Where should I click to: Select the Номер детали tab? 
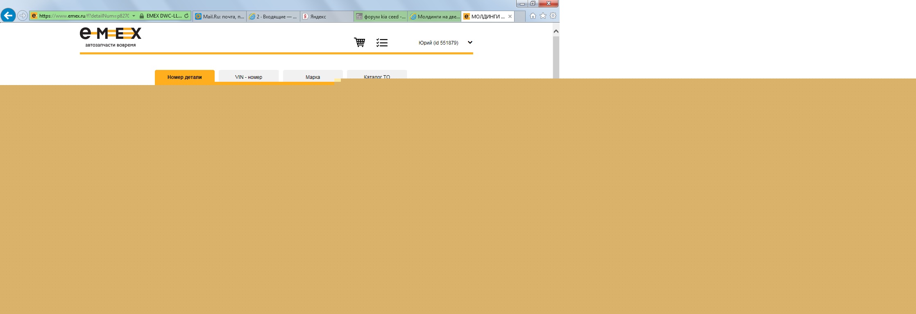pyautogui.click(x=184, y=77)
